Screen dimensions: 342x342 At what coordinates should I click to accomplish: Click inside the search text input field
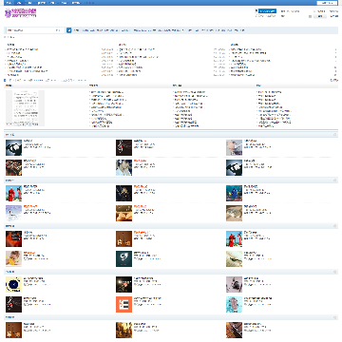[x=30, y=30]
